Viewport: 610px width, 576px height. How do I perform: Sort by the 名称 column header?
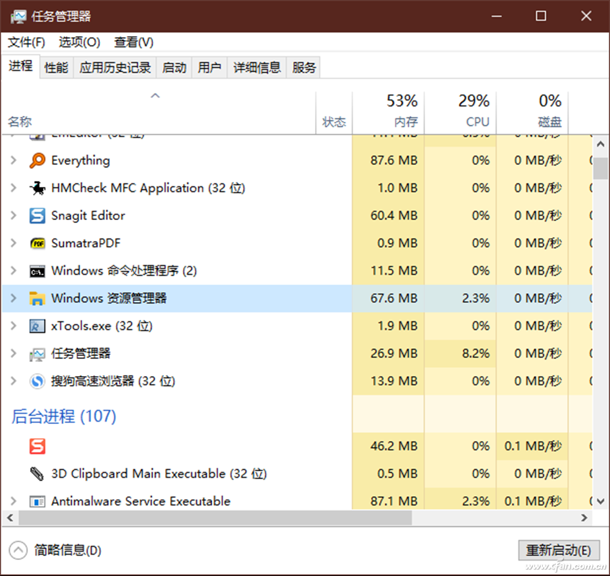pyautogui.click(x=159, y=113)
